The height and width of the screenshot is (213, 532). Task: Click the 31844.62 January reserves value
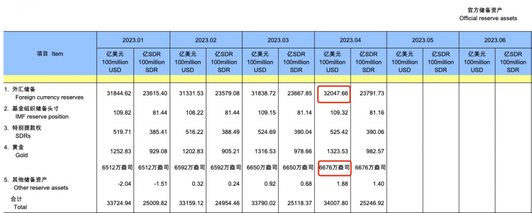pos(117,93)
